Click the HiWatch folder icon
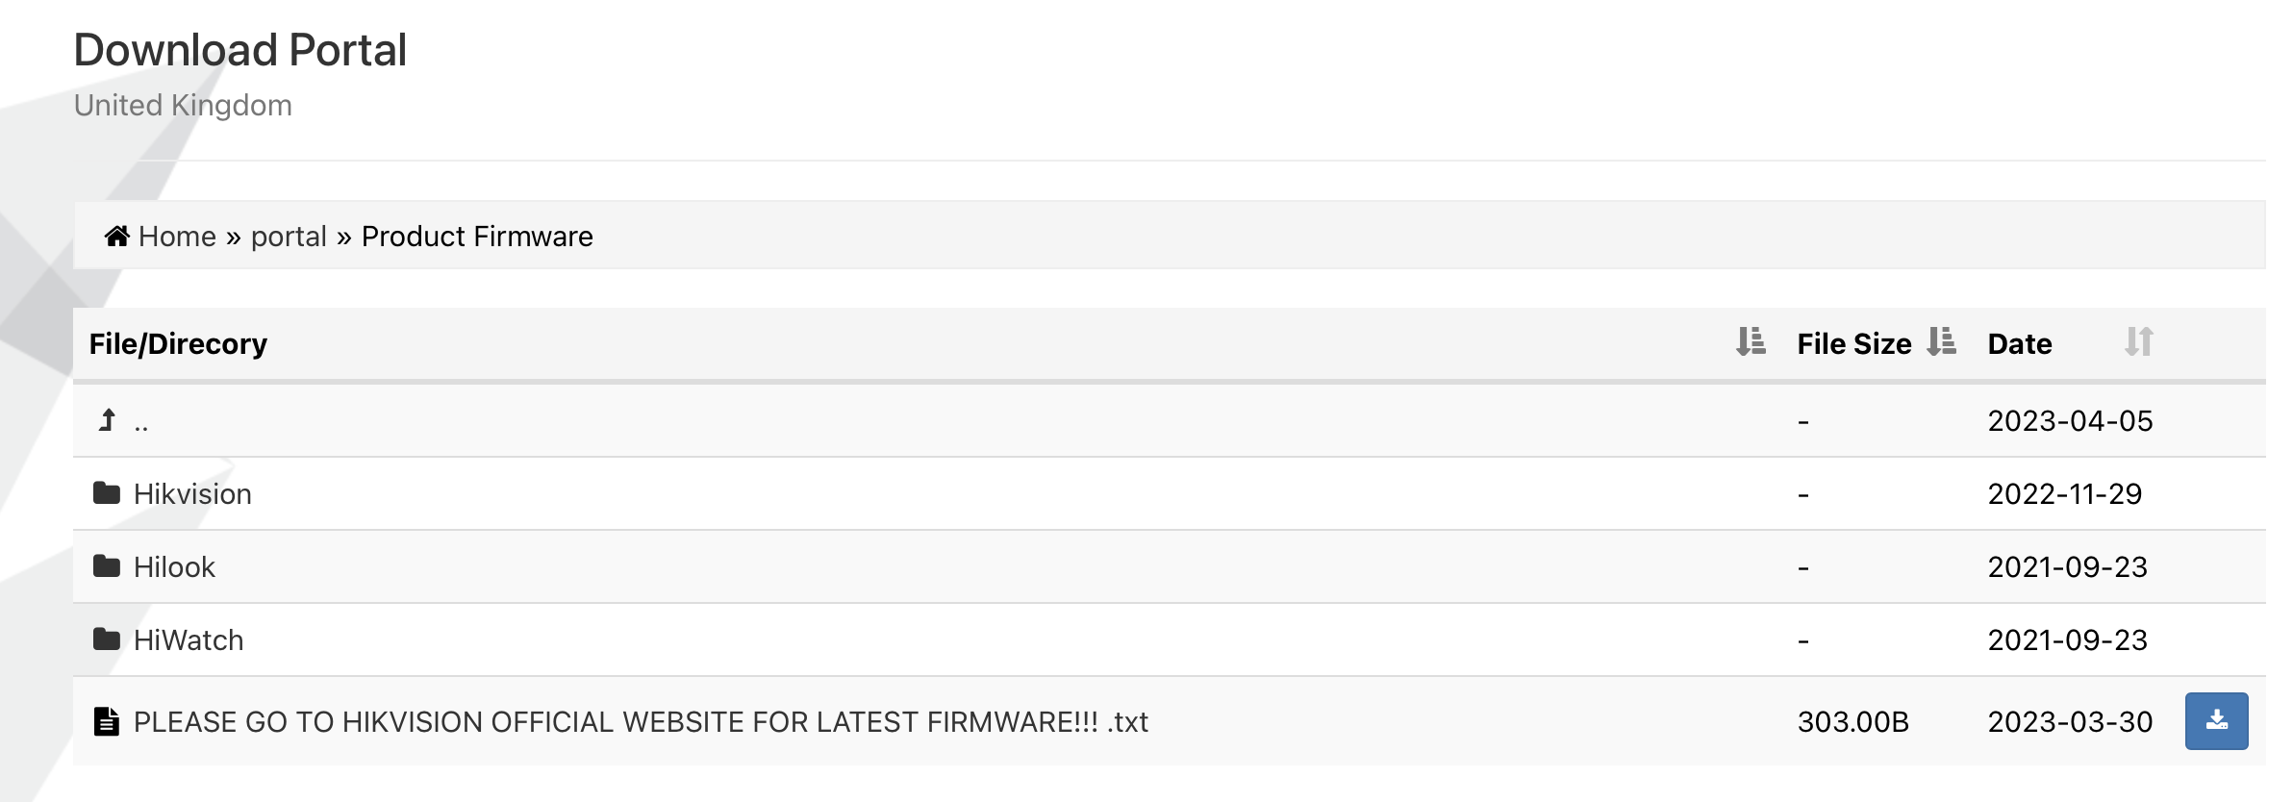The height and width of the screenshot is (802, 2293). point(107,640)
